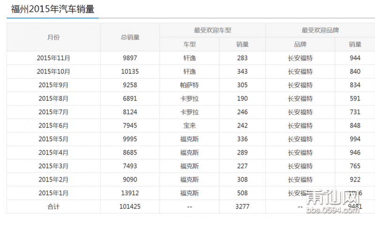This screenshot has width=375, height=228.
Task: Click 卡罗拉 in the 2015年7月 row
Action: click(x=189, y=112)
